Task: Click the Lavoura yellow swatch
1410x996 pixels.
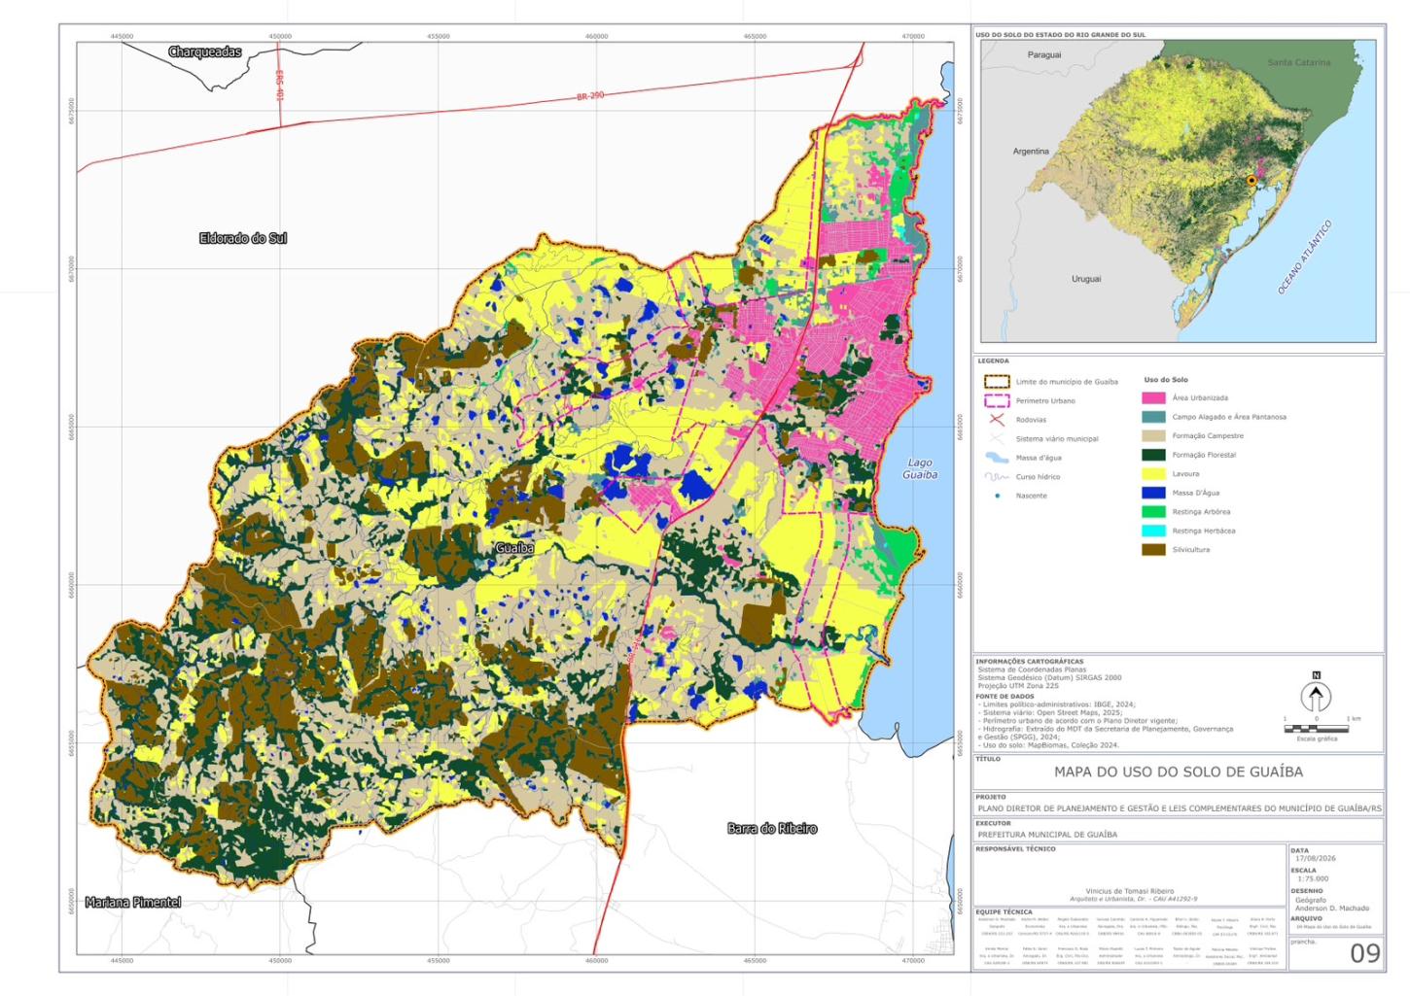Action: tap(1153, 473)
